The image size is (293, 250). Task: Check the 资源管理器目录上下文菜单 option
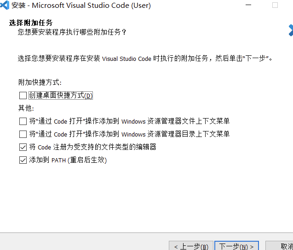(23, 134)
